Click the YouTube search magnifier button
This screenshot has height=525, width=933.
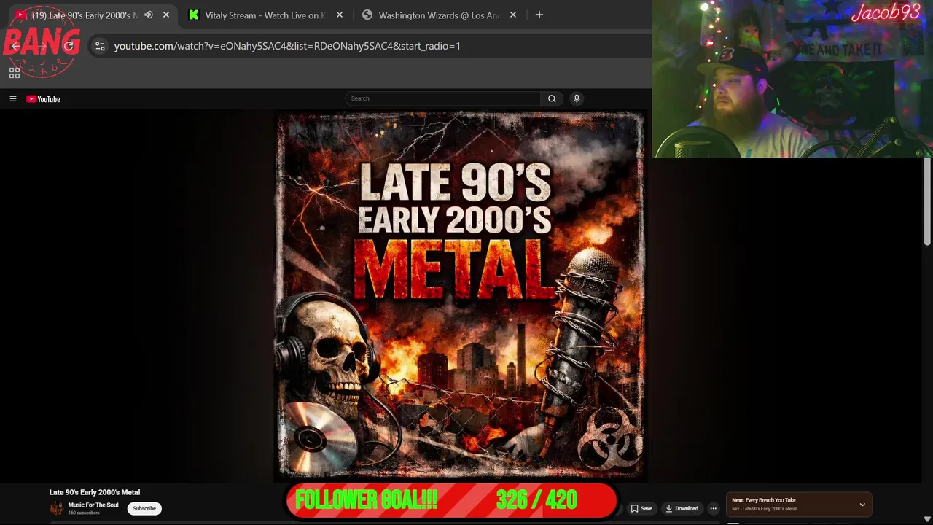[552, 98]
